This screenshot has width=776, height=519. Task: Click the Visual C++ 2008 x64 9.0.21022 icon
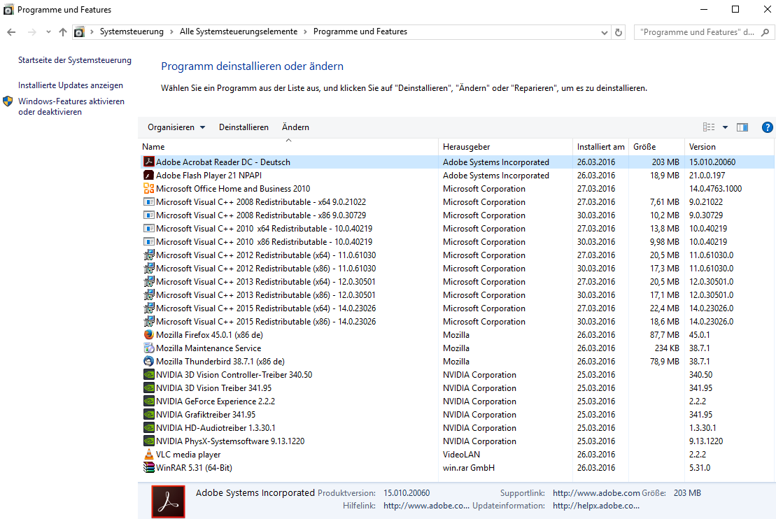pyautogui.click(x=148, y=202)
